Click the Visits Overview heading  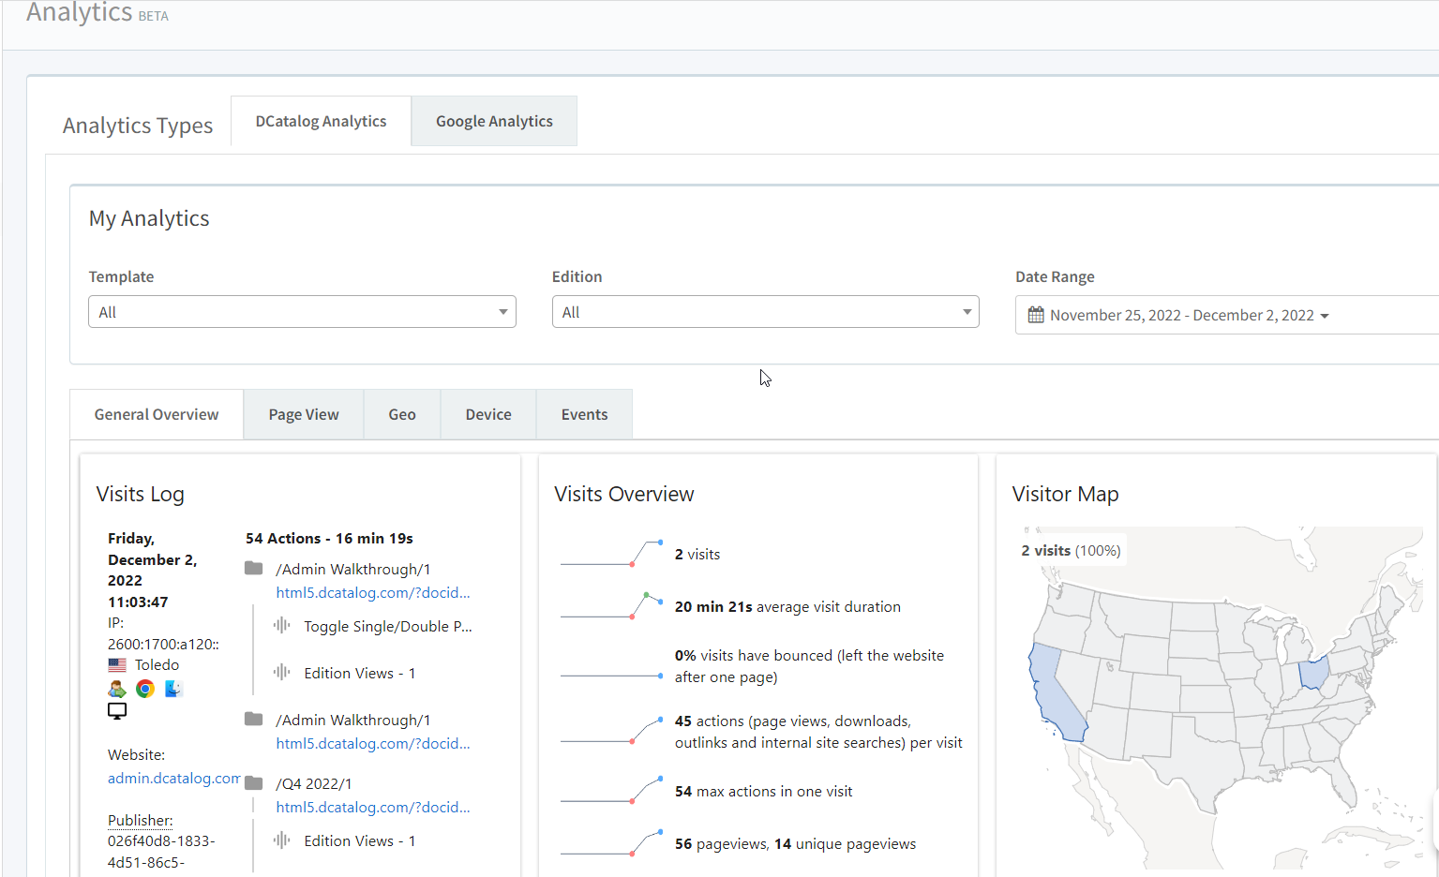(x=624, y=494)
